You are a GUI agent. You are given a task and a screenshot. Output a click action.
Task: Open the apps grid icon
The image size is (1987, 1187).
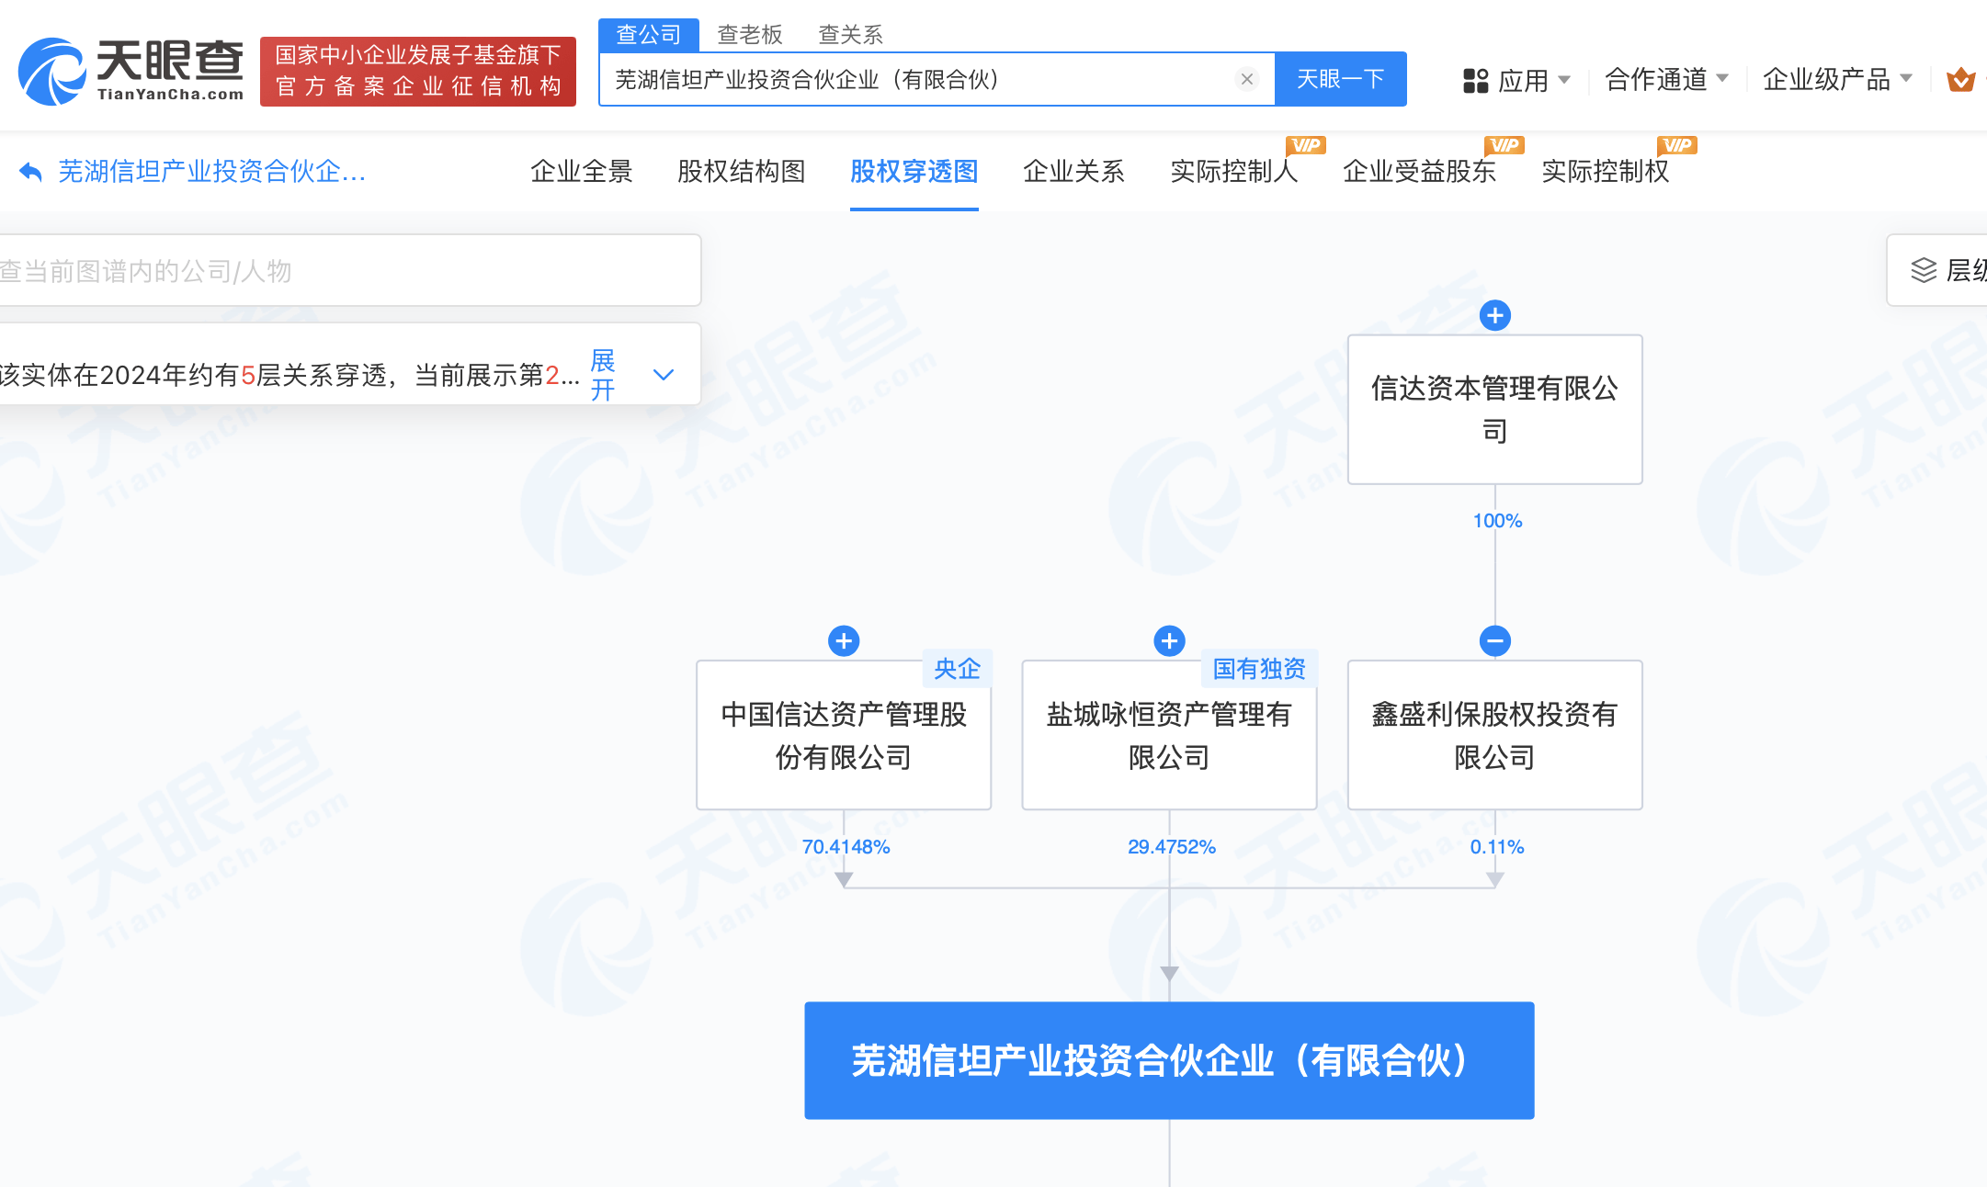click(x=1475, y=81)
